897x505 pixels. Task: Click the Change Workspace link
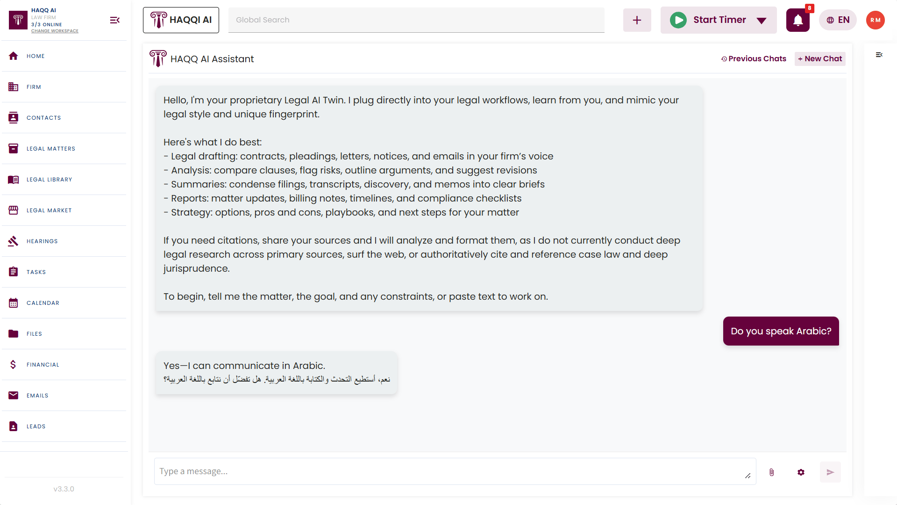click(x=55, y=31)
